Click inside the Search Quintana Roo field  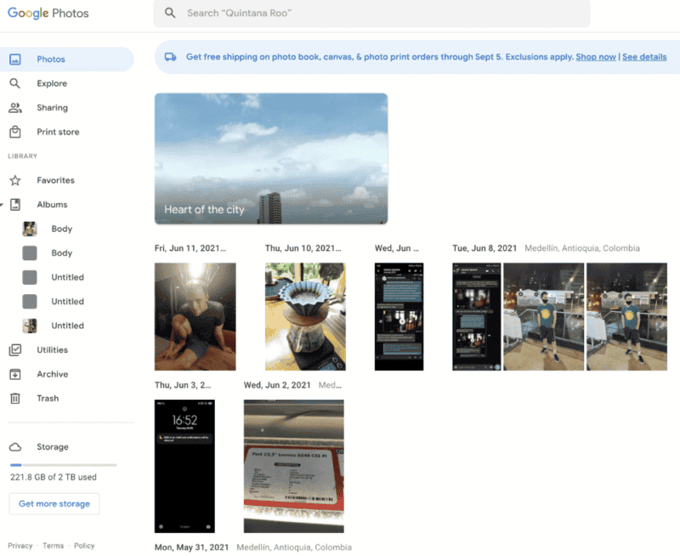point(372,14)
